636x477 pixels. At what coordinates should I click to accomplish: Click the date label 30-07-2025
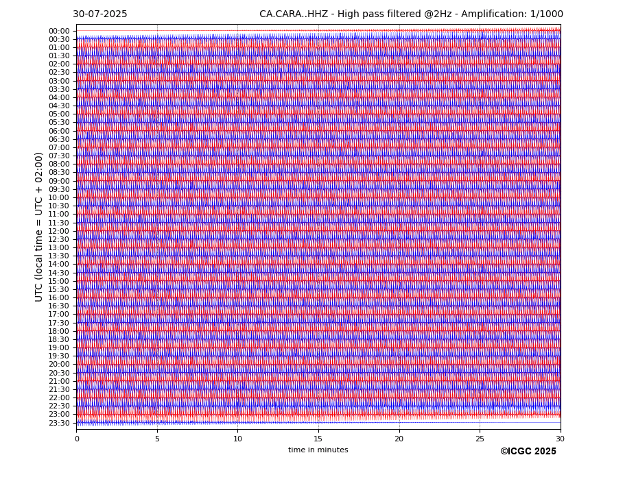(99, 14)
